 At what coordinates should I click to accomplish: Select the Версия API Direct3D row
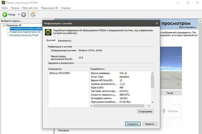[121, 80]
